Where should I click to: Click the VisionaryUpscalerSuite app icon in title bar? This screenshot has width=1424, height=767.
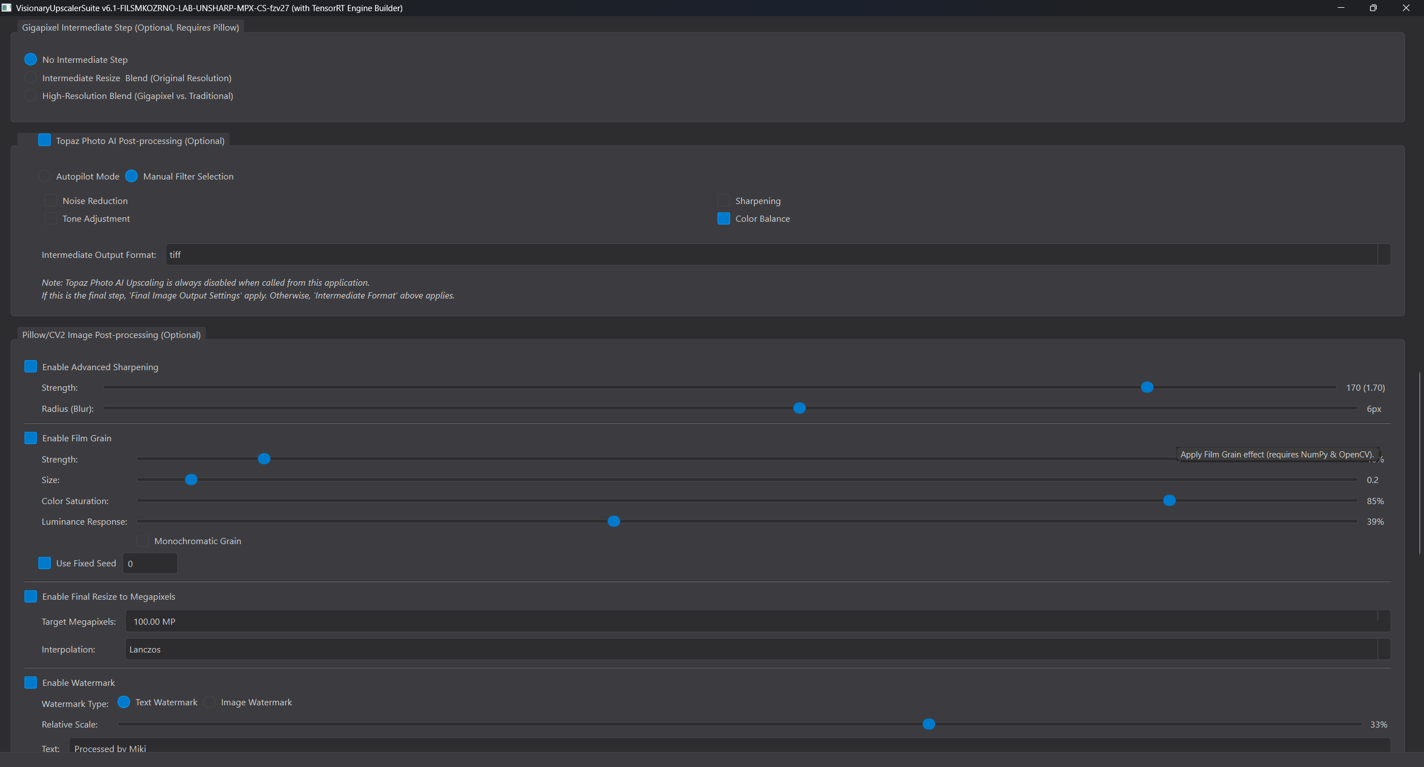tap(7, 8)
